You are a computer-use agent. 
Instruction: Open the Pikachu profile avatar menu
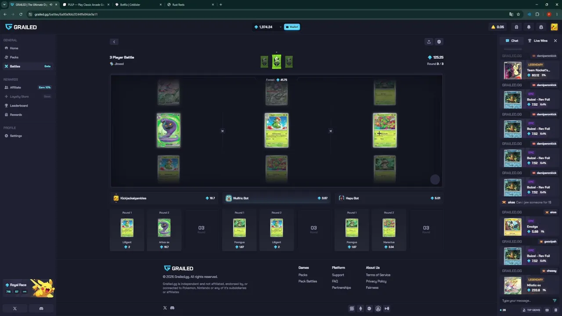554,27
